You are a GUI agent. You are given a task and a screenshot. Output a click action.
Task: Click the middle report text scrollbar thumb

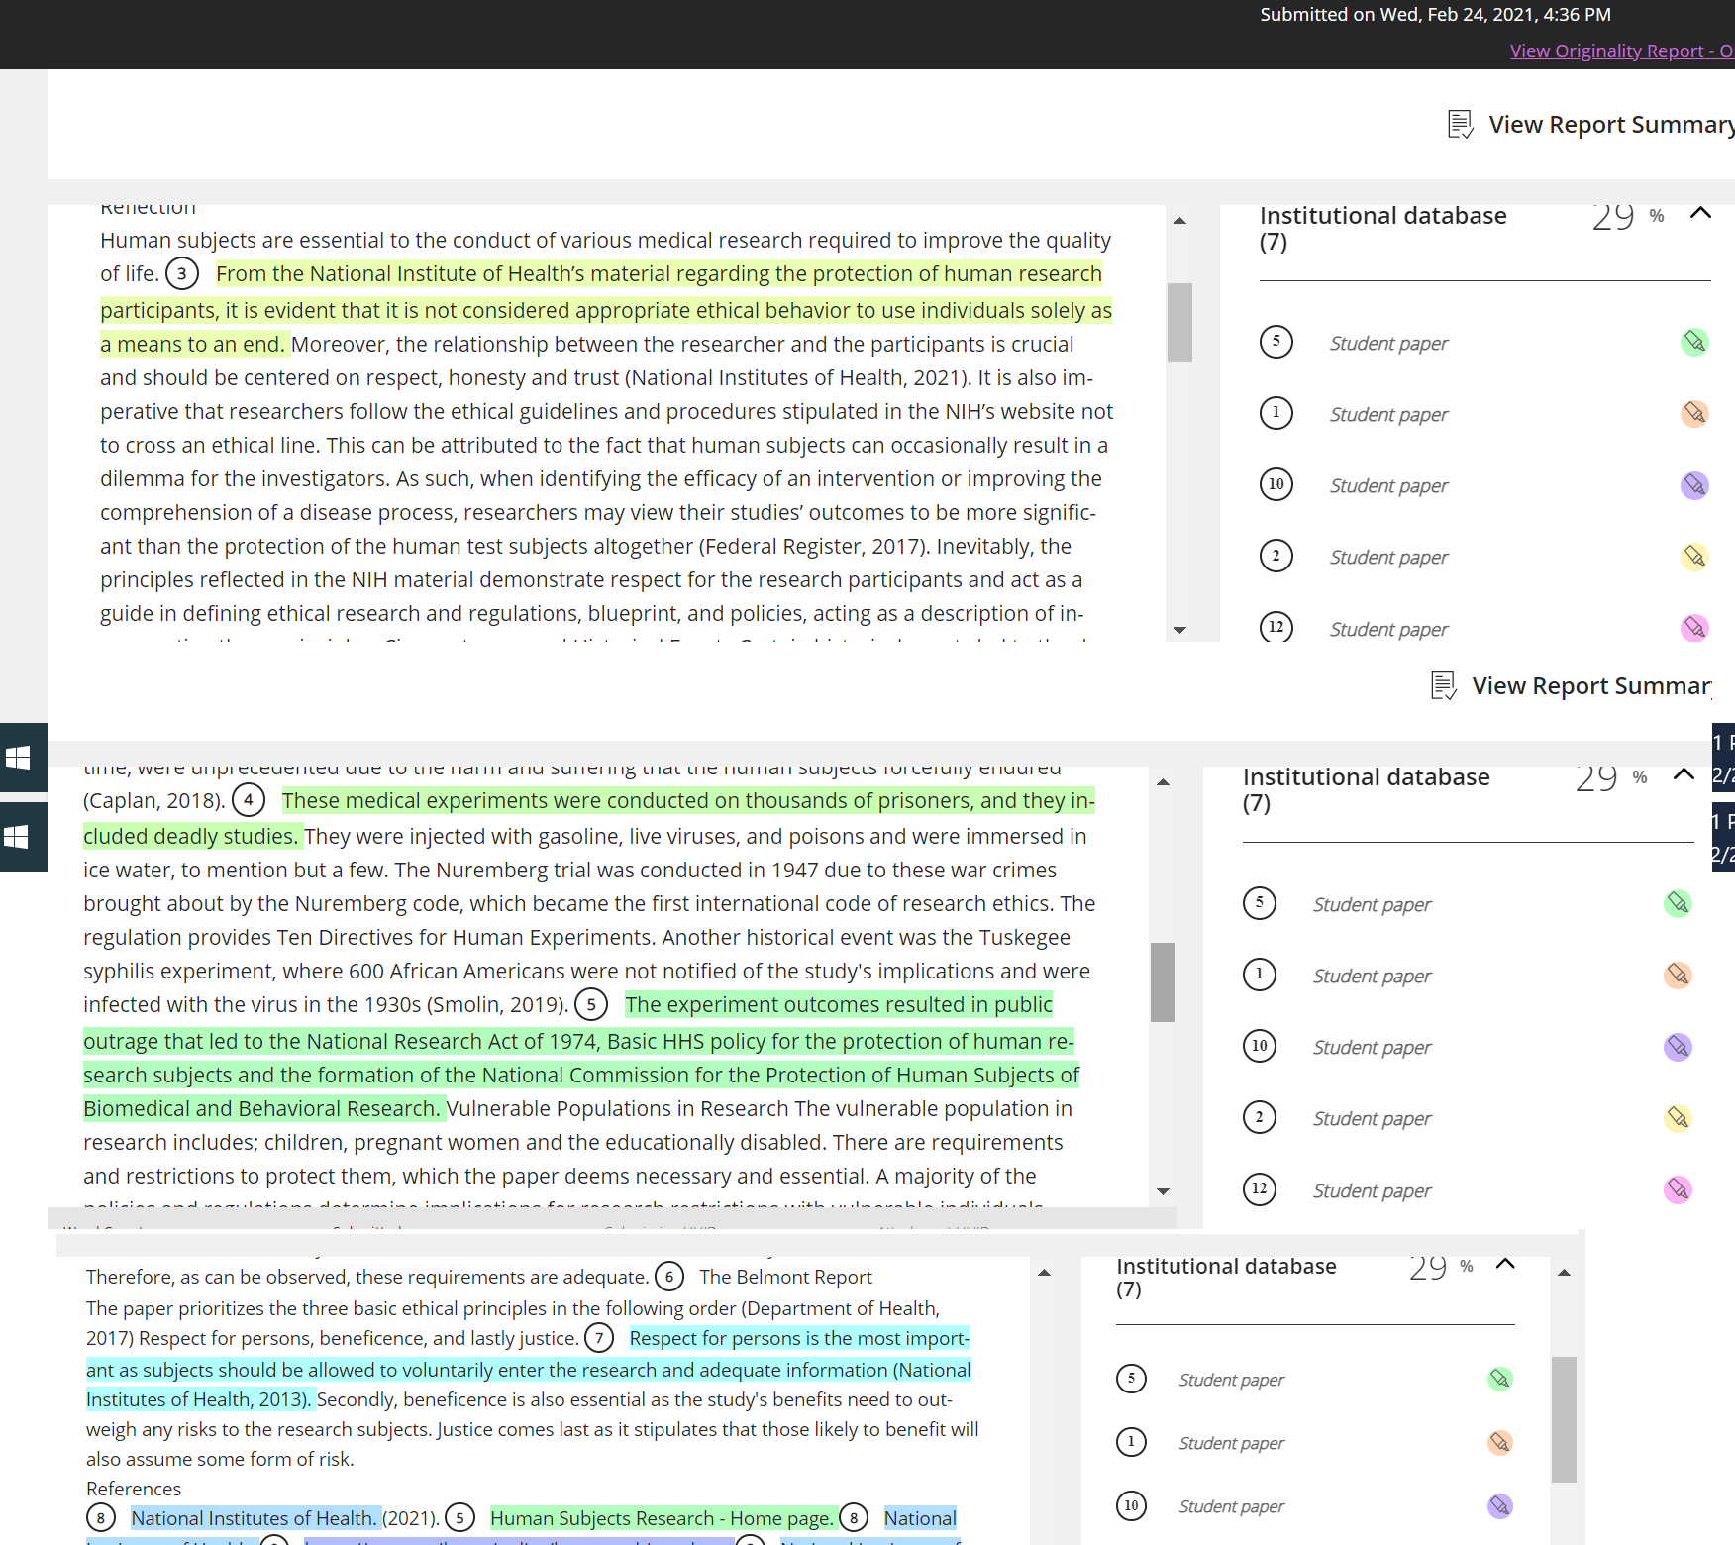tap(1163, 982)
